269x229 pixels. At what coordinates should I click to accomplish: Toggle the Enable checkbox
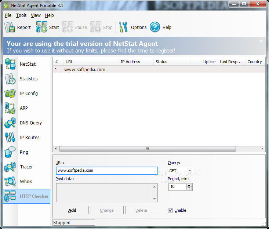170,210
